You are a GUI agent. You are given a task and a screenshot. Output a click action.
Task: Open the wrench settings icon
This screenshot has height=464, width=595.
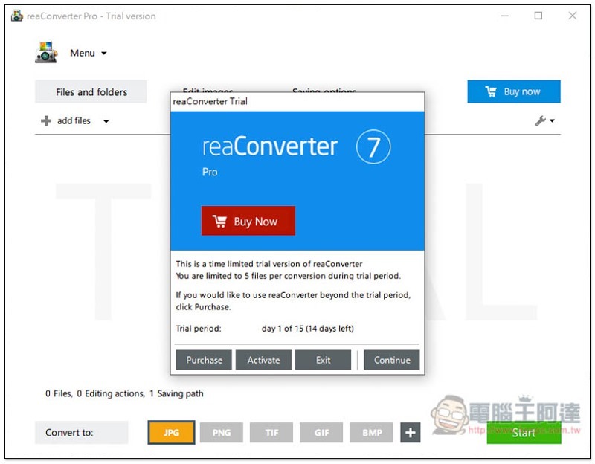click(x=539, y=120)
